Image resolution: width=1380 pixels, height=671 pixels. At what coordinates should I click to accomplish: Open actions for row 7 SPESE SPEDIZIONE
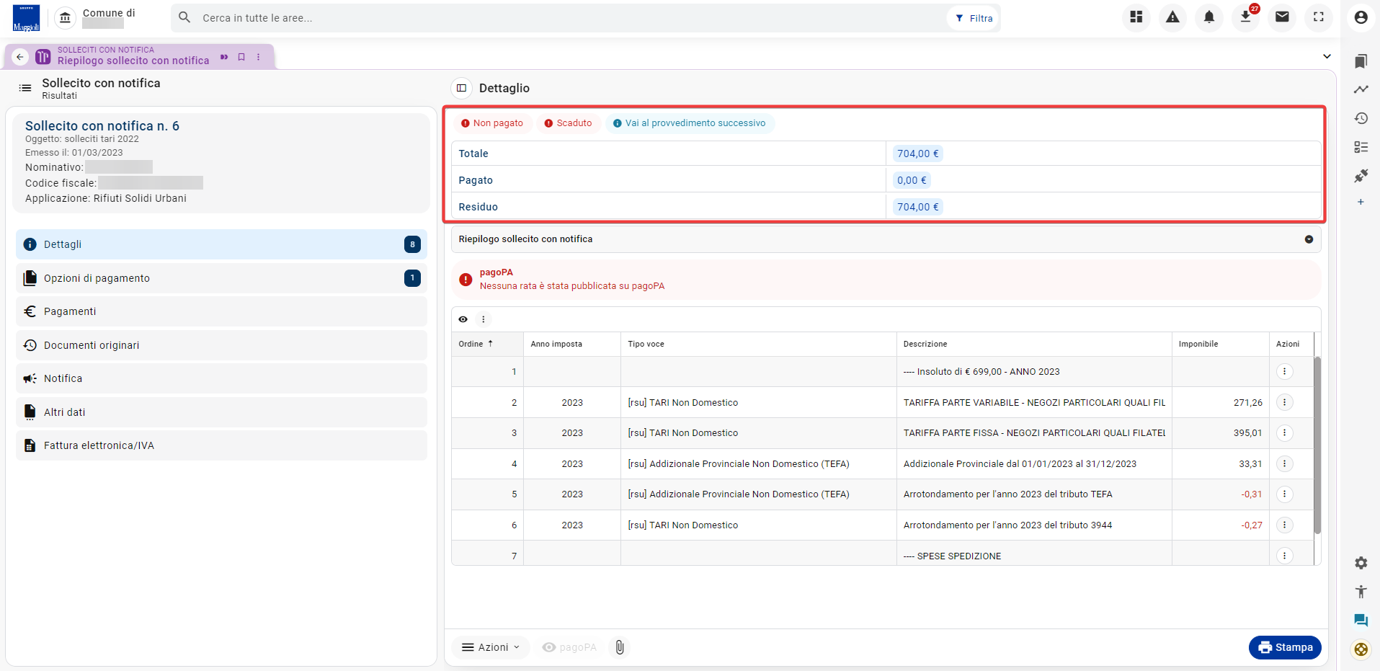click(x=1284, y=556)
